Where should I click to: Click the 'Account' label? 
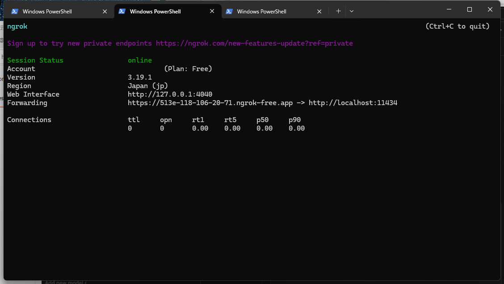point(21,69)
